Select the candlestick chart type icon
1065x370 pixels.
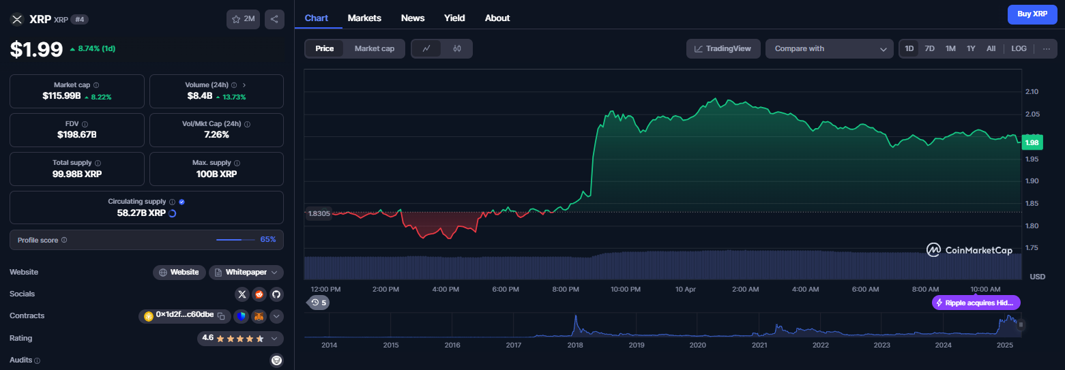click(x=457, y=48)
